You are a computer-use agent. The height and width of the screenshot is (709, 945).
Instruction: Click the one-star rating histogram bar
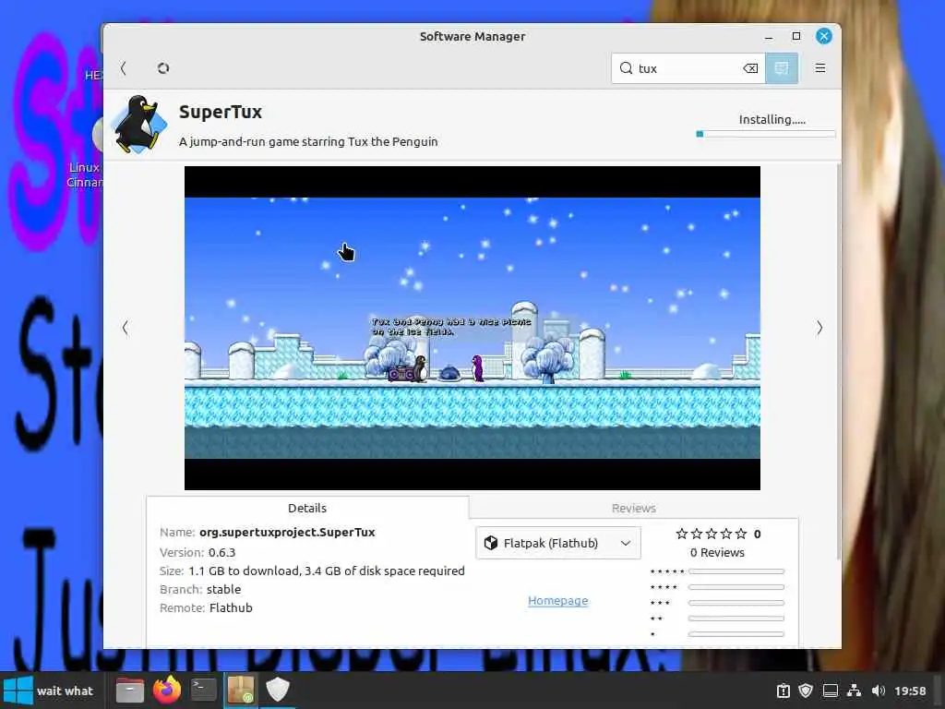pos(736,633)
